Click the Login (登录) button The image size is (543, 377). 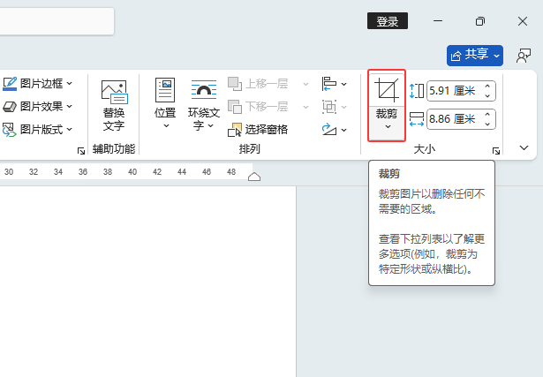[x=388, y=21]
